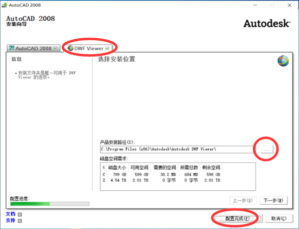
Task: Click the 需要的空间 column header
Action: point(164,167)
